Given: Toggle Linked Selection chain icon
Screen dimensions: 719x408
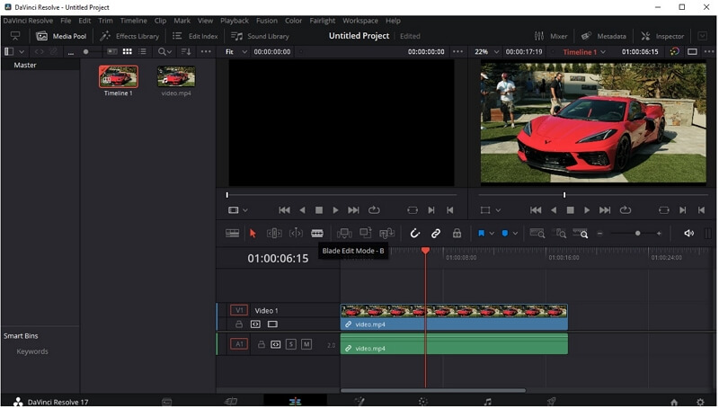Looking at the screenshot, I should (x=436, y=234).
